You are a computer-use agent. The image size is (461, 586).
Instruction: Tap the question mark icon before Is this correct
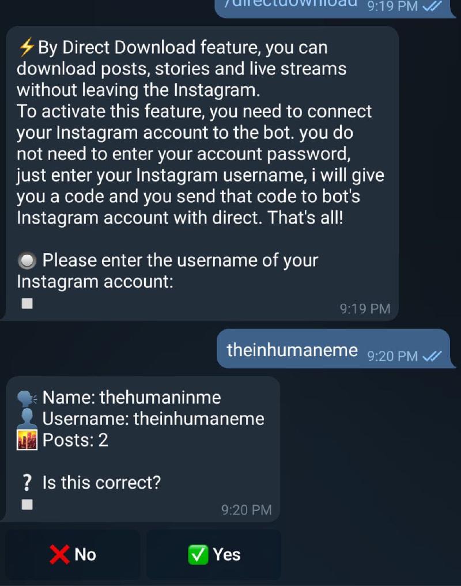pyautogui.click(x=27, y=483)
